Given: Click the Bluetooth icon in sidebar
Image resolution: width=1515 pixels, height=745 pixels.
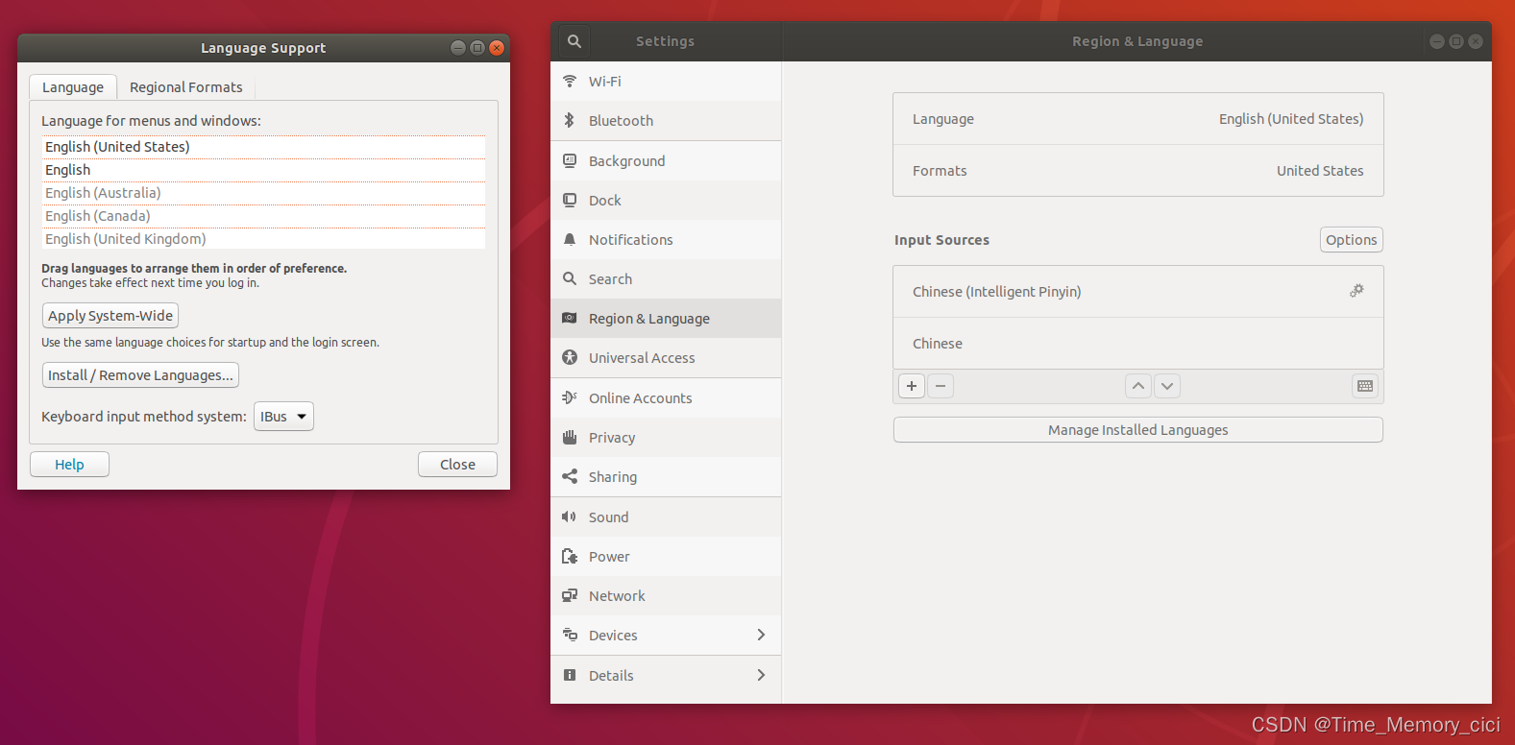Looking at the screenshot, I should click(x=570, y=120).
